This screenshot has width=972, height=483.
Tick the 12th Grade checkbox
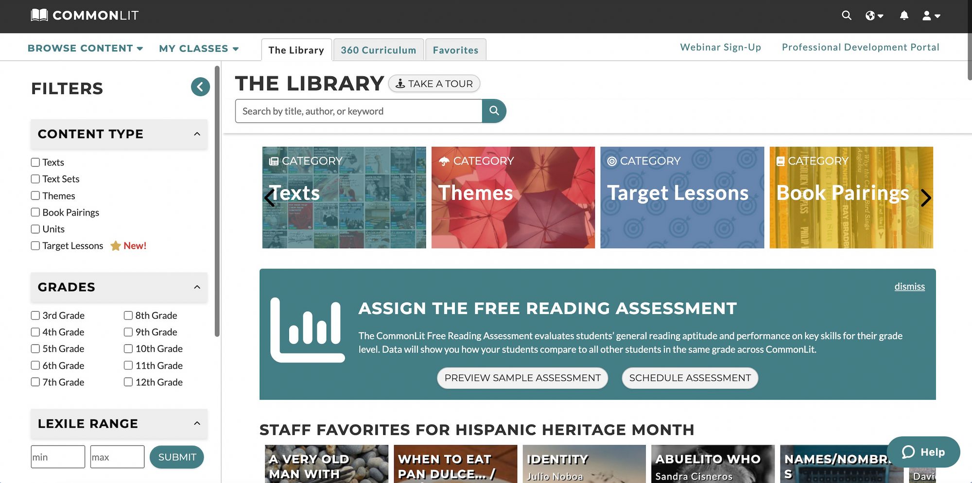128,382
